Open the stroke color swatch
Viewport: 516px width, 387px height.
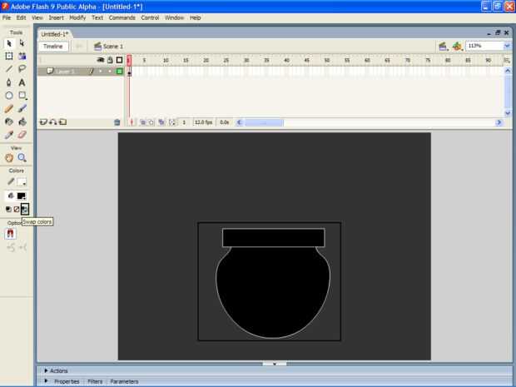[22, 182]
